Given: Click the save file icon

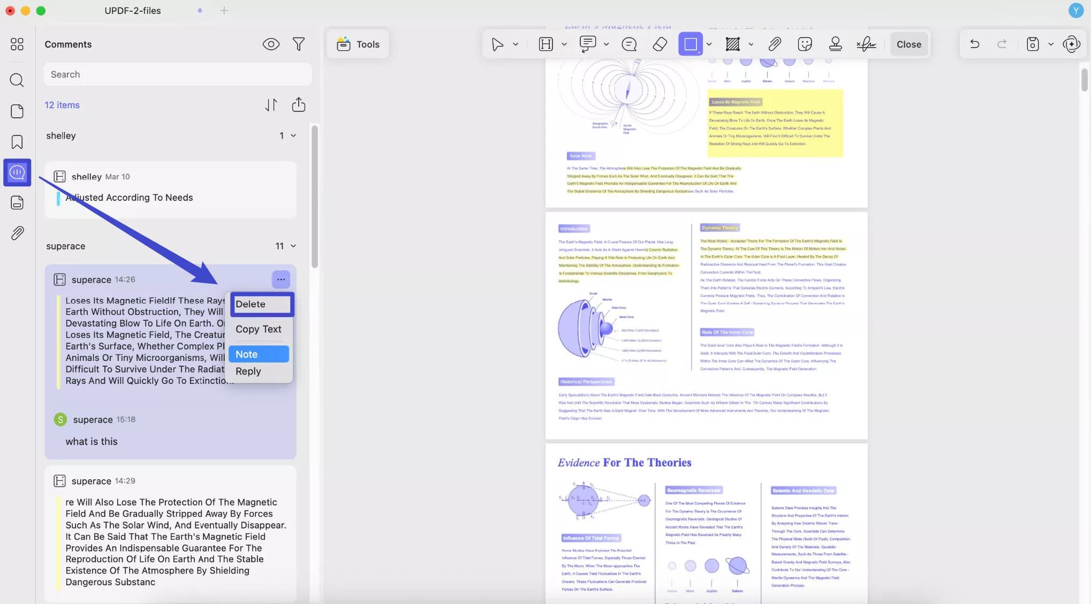Looking at the screenshot, I should click(x=1033, y=44).
